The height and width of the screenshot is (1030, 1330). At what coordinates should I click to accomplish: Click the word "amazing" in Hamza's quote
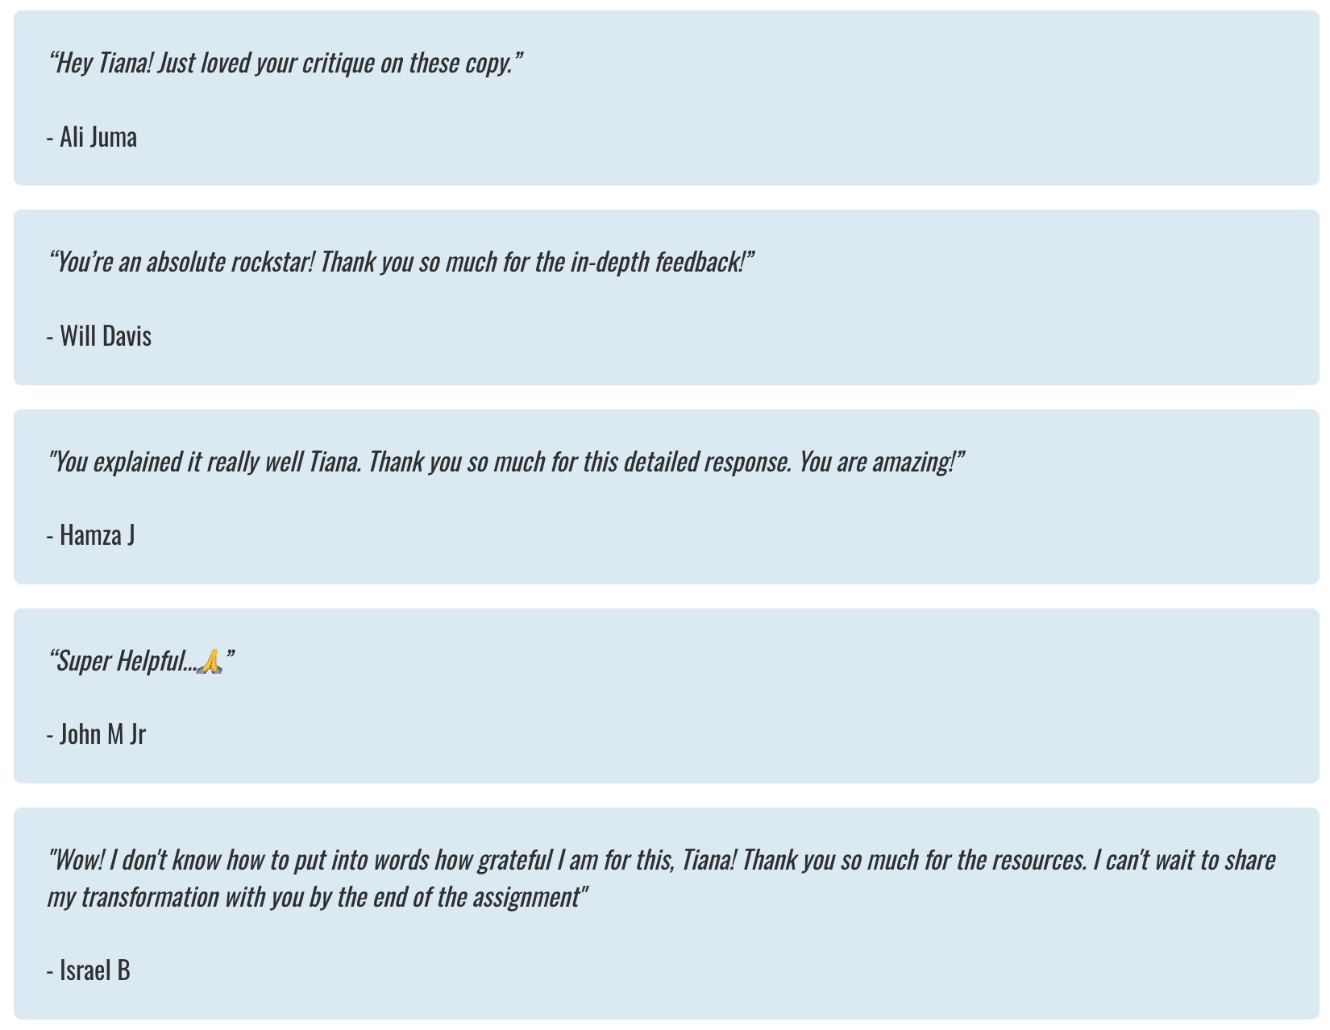click(912, 462)
